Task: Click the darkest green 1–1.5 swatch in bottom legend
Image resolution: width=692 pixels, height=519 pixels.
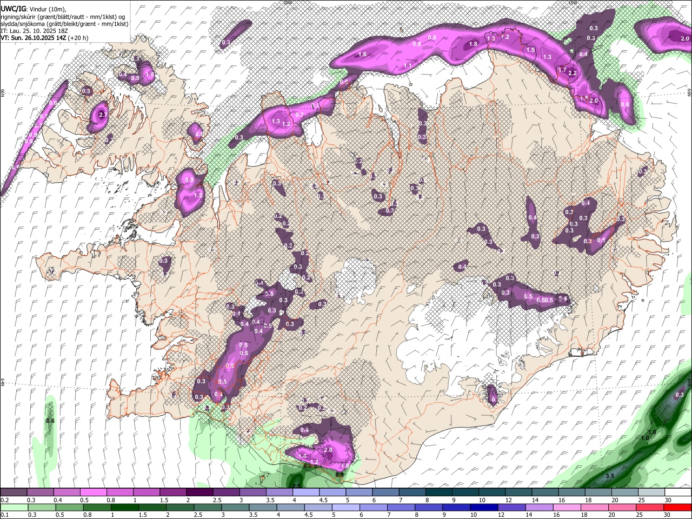Action: (x=125, y=507)
